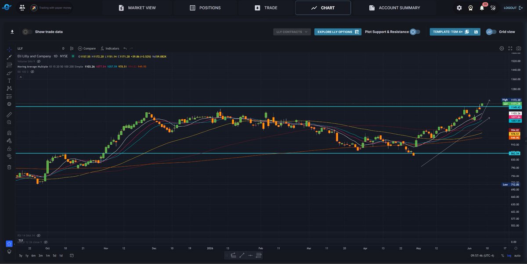Select the crosshair cursor tool

pyautogui.click(x=9, y=50)
